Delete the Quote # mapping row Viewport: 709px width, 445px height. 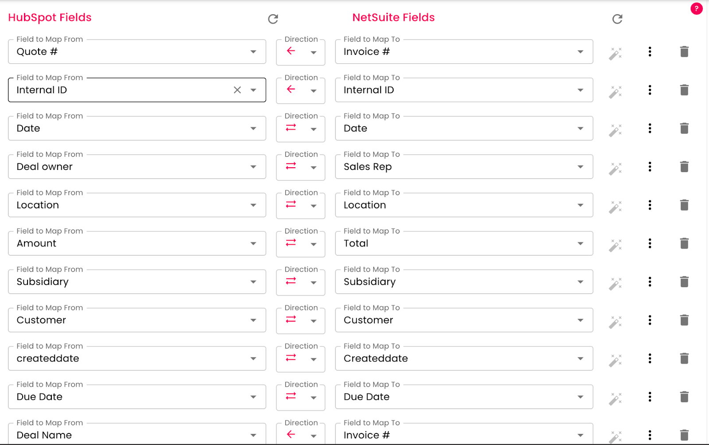(x=684, y=52)
